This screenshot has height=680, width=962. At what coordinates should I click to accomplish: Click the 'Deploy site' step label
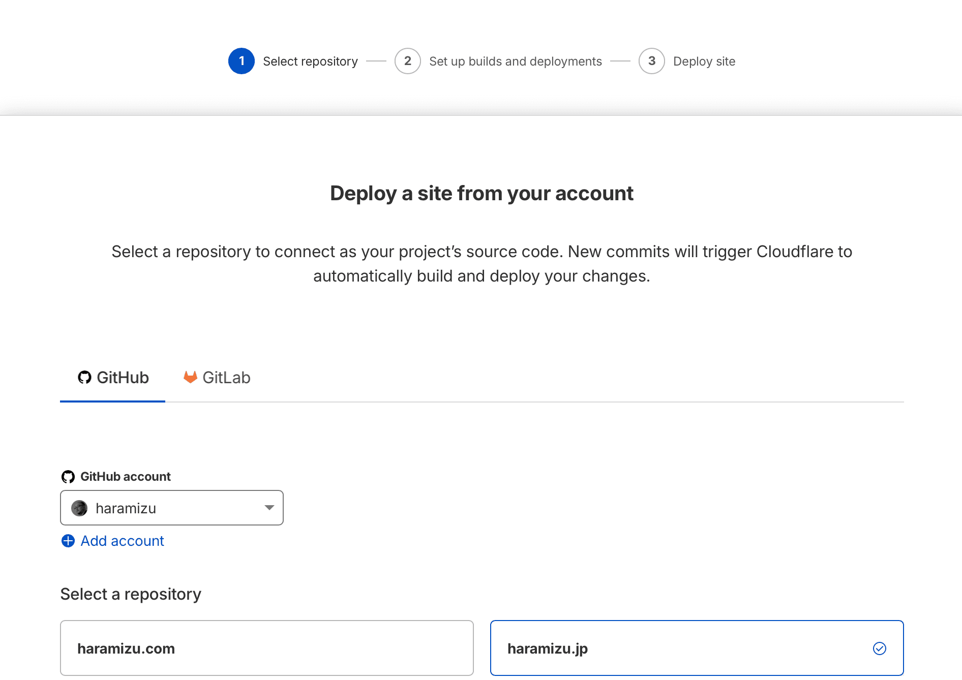pyautogui.click(x=704, y=61)
